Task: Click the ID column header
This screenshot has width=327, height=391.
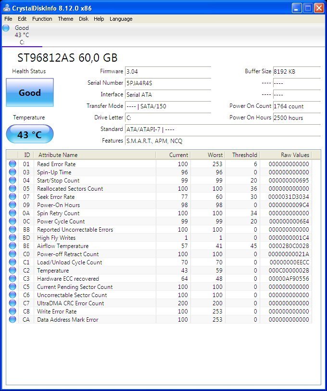Action: coord(26,155)
